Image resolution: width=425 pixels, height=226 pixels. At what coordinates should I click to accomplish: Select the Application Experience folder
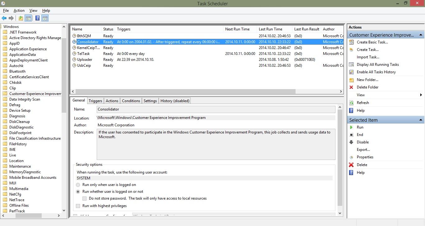coord(28,49)
